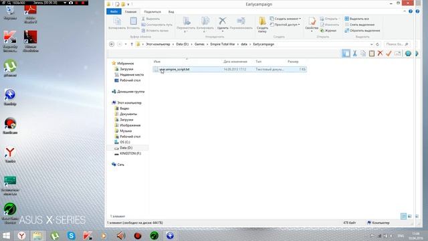The width and height of the screenshot is (428, 241).
Task: Click the globe icon in secondary toolbar
Action: point(408,54)
